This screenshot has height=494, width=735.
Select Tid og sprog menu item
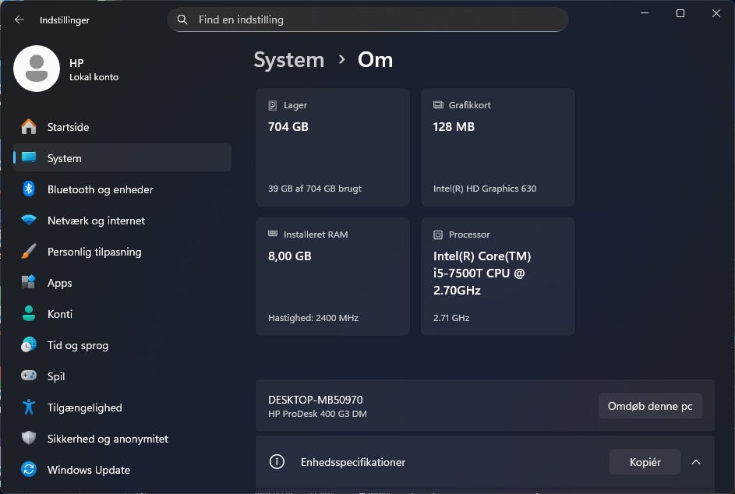click(78, 345)
